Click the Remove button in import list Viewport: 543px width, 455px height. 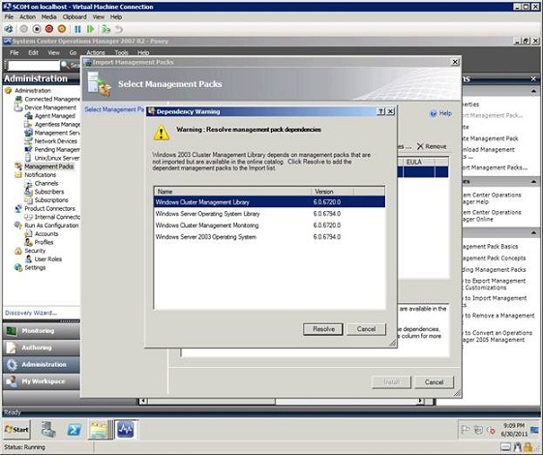432,146
